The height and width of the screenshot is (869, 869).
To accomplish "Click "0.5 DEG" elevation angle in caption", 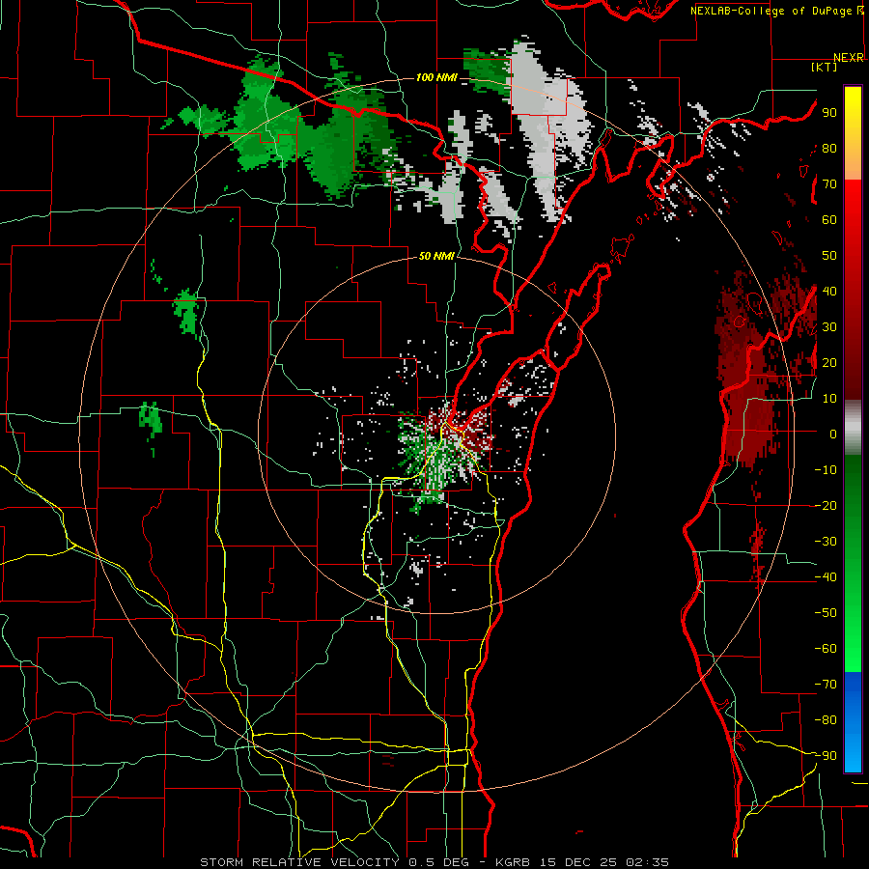I will point(437,862).
